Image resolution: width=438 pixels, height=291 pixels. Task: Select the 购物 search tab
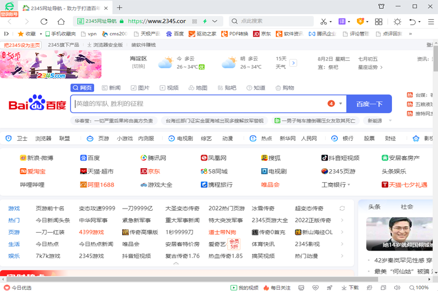285,88
